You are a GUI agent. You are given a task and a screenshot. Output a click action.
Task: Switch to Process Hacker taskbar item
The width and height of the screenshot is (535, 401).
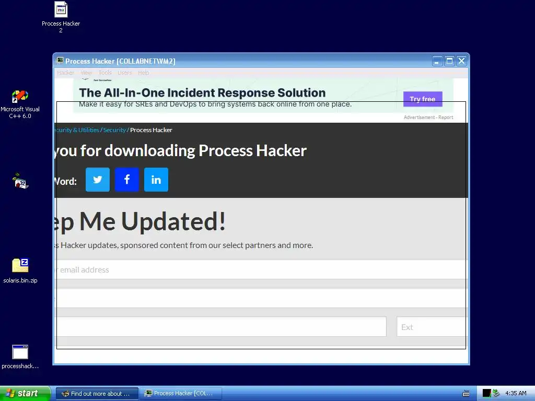pos(180,394)
